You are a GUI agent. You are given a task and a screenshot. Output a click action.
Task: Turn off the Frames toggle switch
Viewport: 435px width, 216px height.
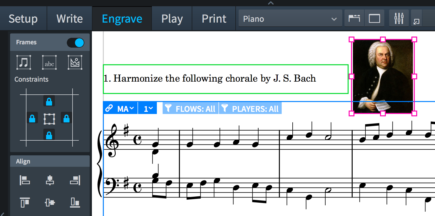point(76,43)
